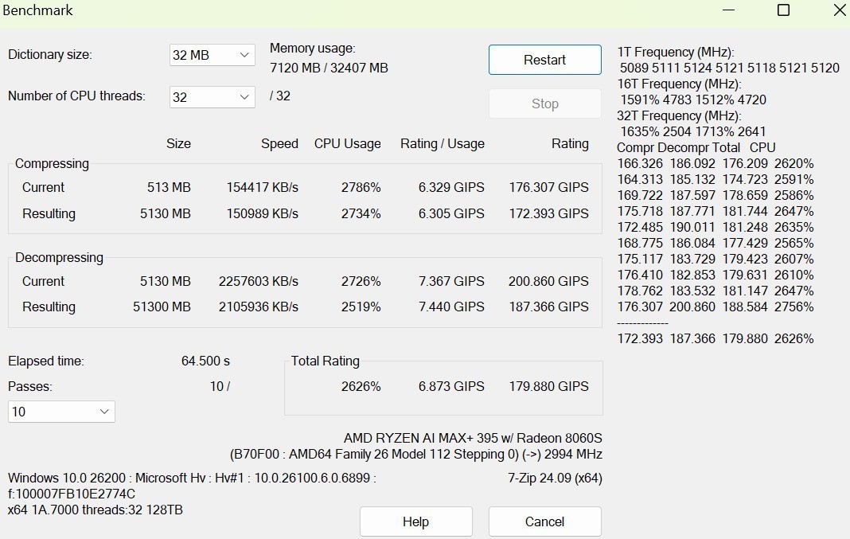Click the CPU threads dropdown arrow
The width and height of the screenshot is (850, 539).
(x=244, y=96)
